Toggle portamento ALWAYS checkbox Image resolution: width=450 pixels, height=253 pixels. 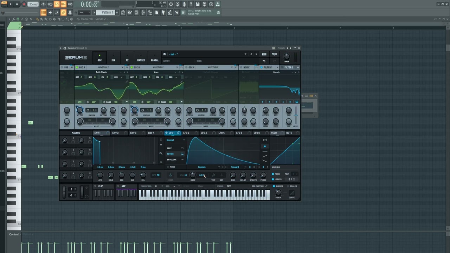(x=274, y=186)
